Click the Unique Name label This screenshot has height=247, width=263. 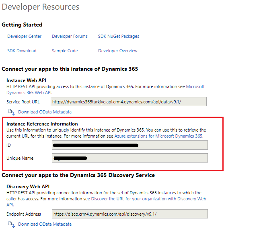20,158
